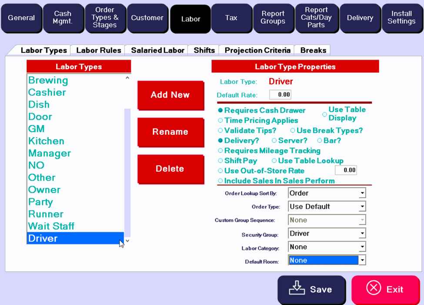
Task: Toggle the Delivery? option
Action: coord(238,141)
